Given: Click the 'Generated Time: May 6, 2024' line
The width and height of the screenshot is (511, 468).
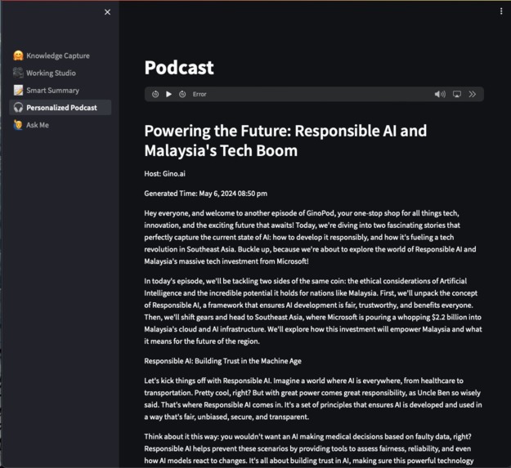Looking at the screenshot, I should [206, 194].
